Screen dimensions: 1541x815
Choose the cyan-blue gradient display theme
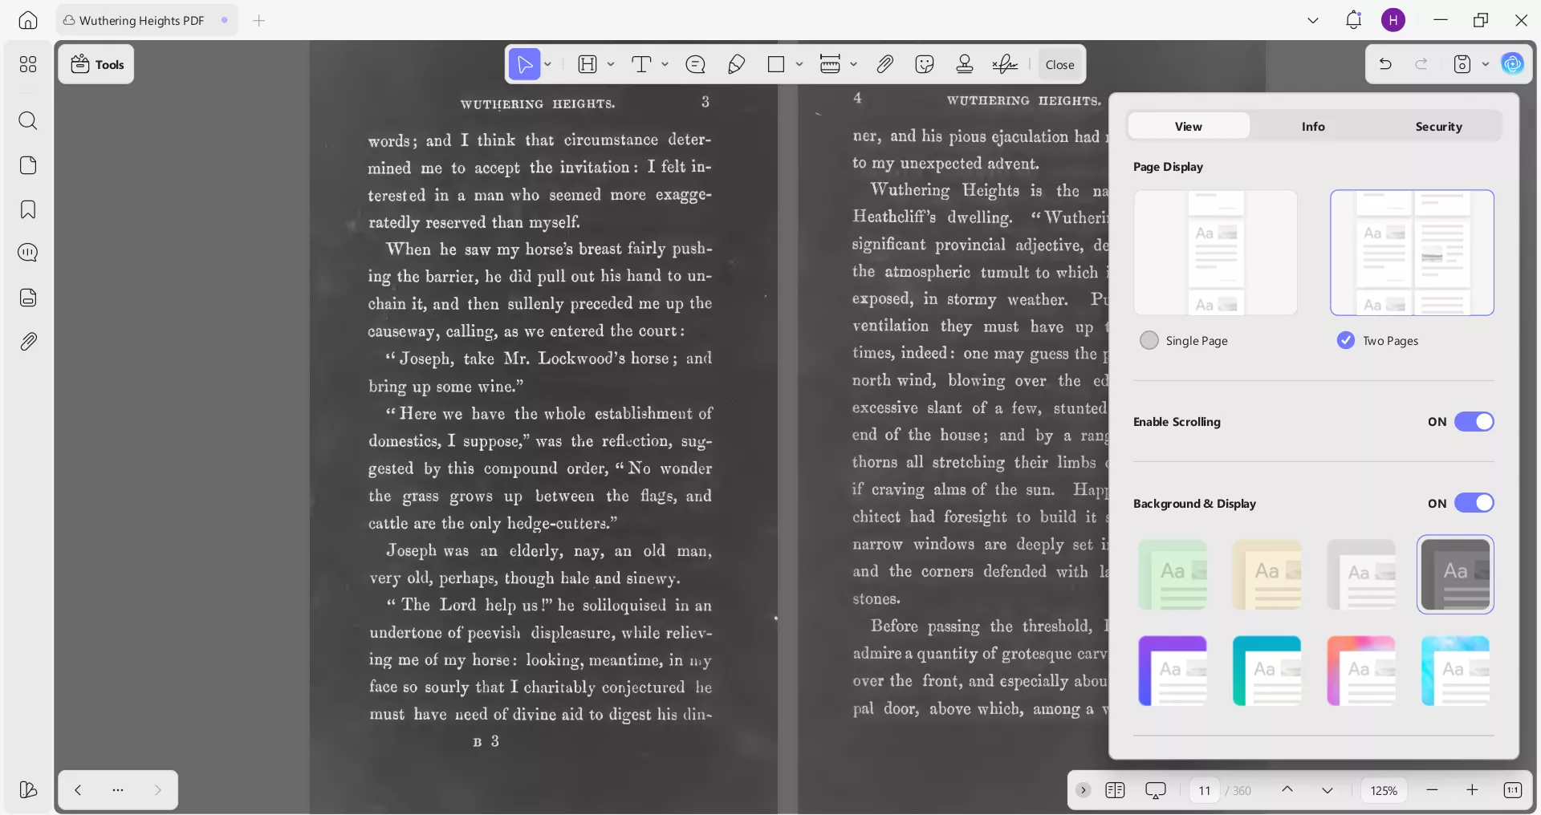[x=1455, y=671]
